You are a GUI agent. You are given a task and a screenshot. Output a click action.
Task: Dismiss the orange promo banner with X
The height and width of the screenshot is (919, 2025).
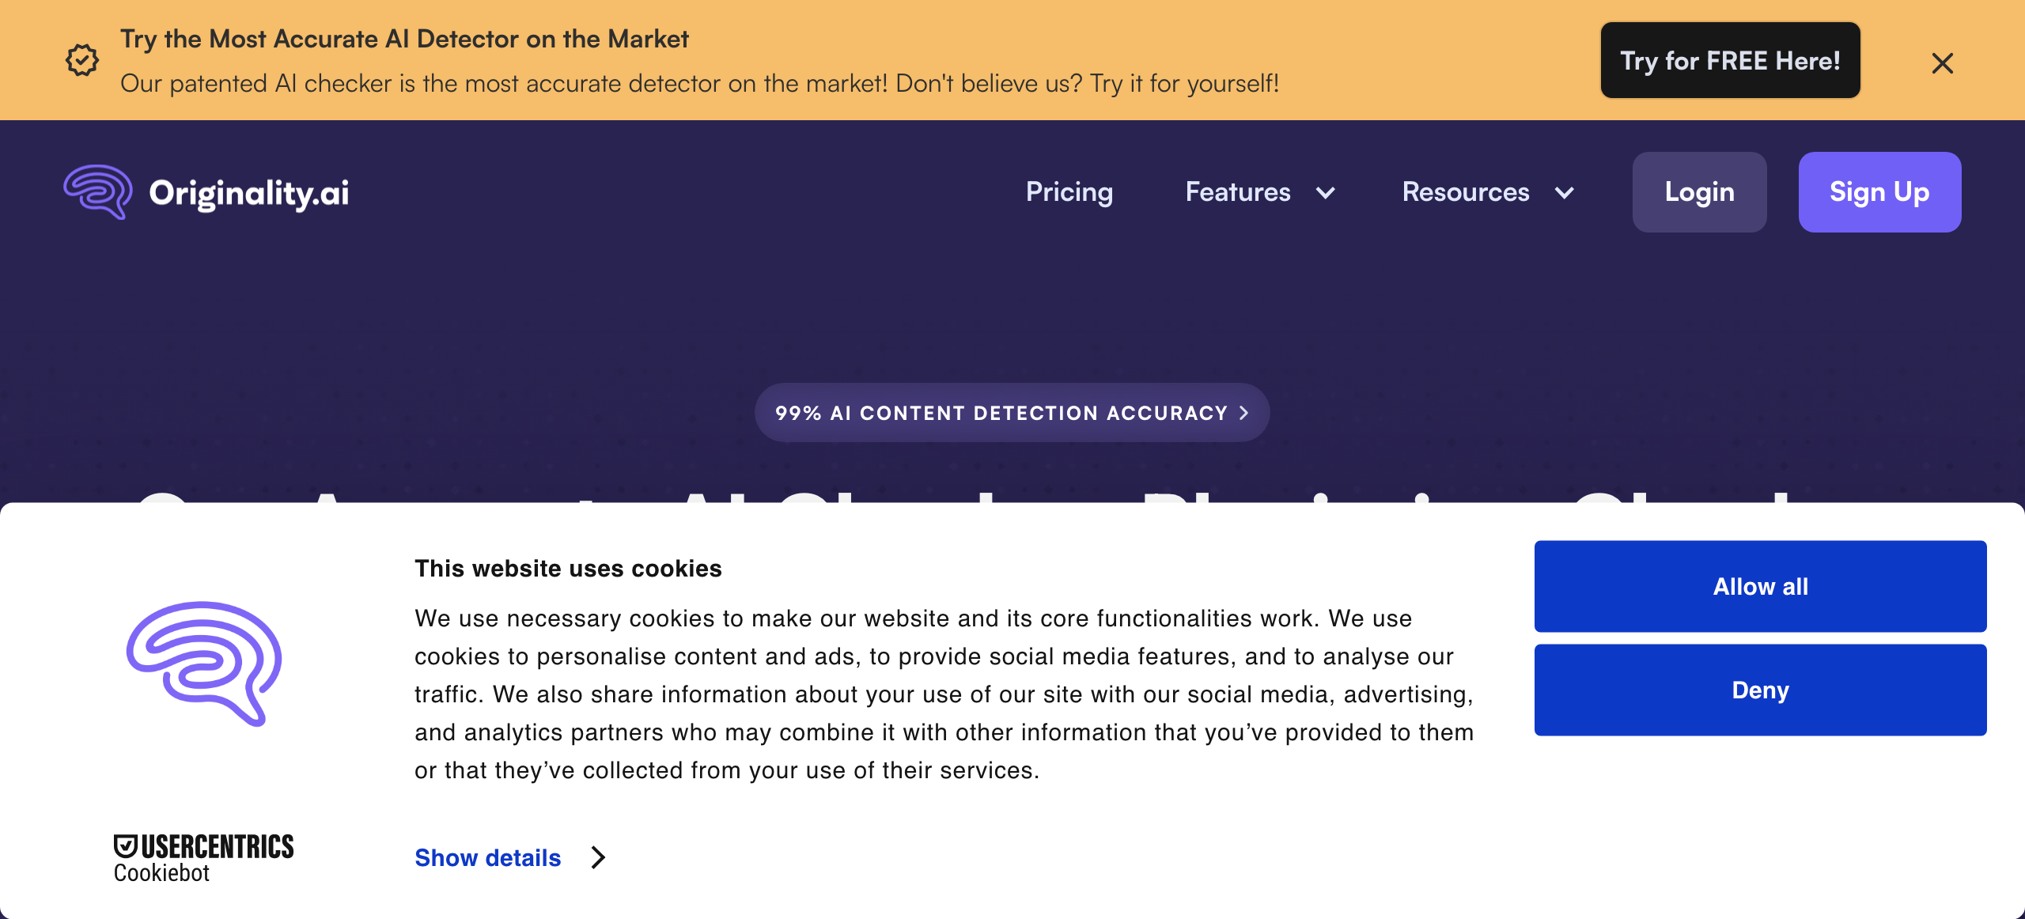click(1942, 63)
